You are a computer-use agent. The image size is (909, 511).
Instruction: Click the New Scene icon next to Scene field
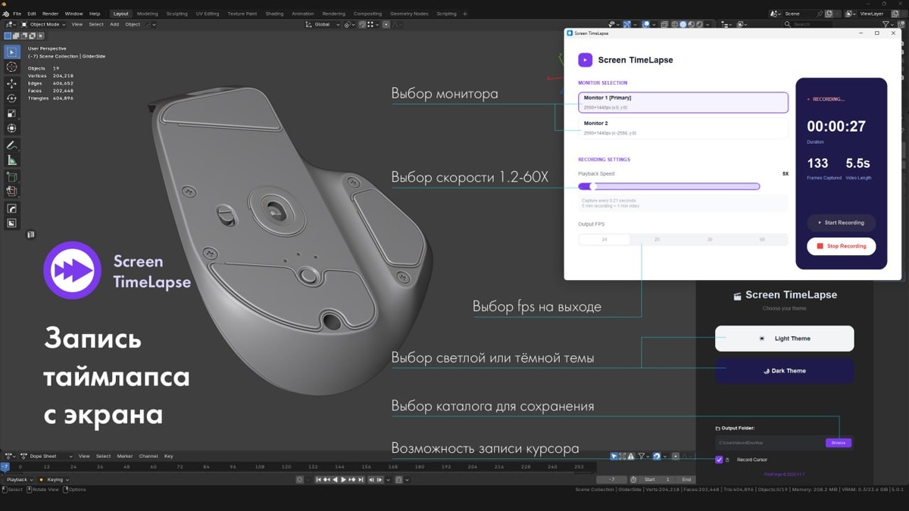(829, 14)
